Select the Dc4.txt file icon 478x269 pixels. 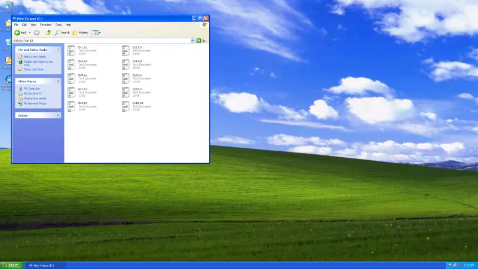[125, 65]
